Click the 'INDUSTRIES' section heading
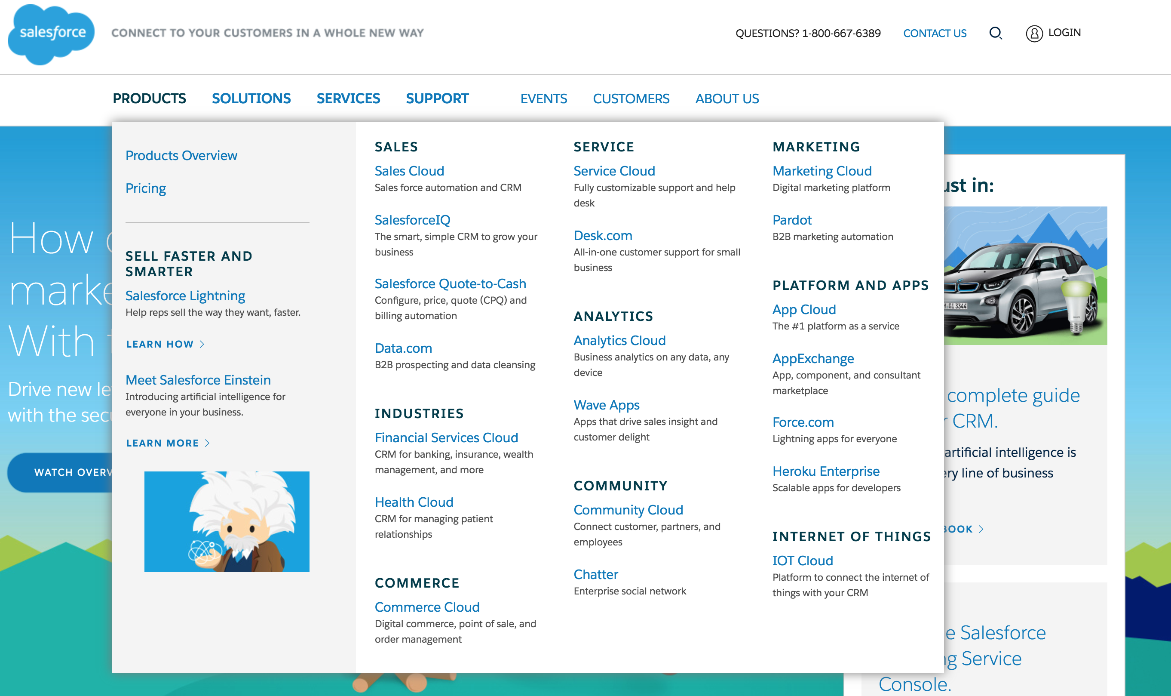Screen dimensions: 1171x696 (419, 413)
